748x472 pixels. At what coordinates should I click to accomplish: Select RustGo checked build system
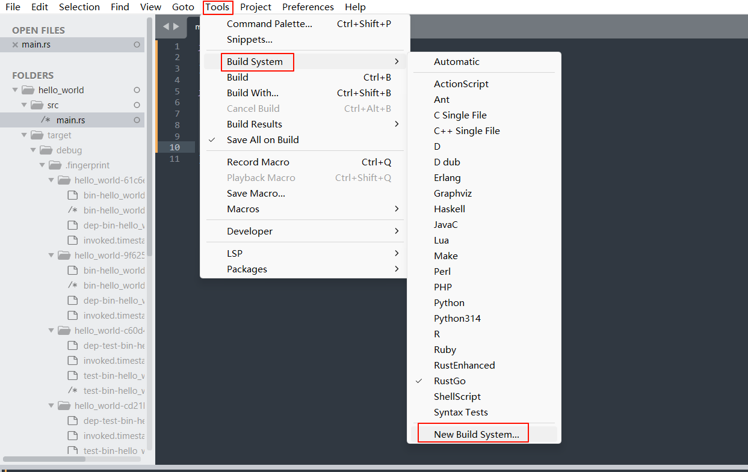point(450,381)
